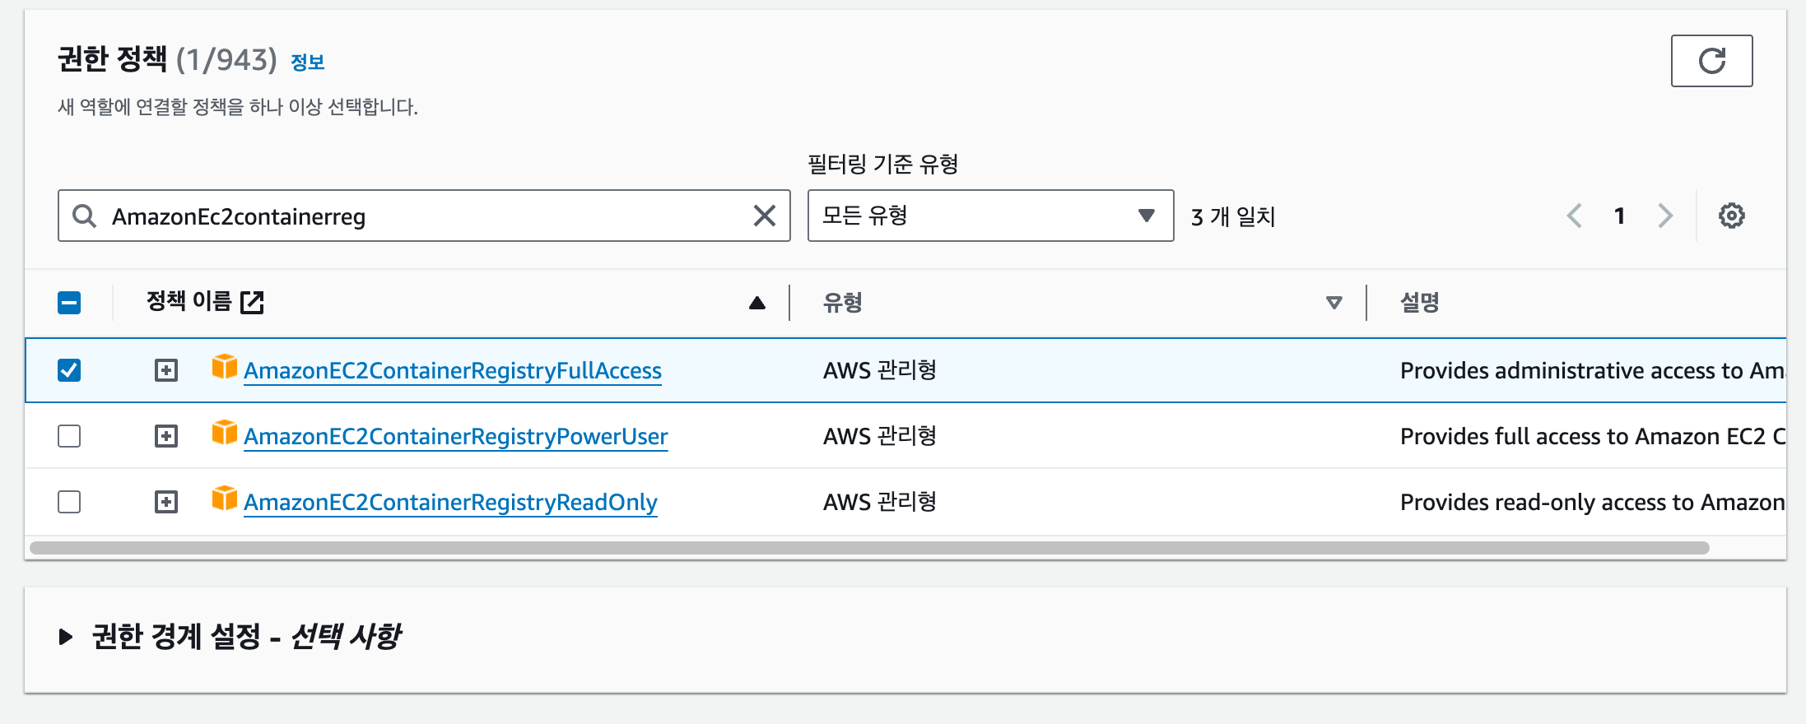1806x724 pixels.
Task: Clear the policy search text
Action: point(765,216)
